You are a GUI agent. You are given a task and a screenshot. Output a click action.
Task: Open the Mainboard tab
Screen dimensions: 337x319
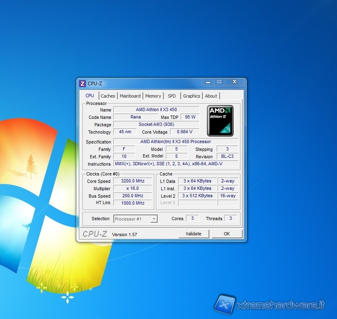pyautogui.click(x=130, y=96)
